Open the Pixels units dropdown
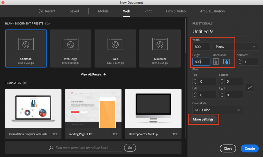Screen dimensions: 263x157 click(223, 47)
